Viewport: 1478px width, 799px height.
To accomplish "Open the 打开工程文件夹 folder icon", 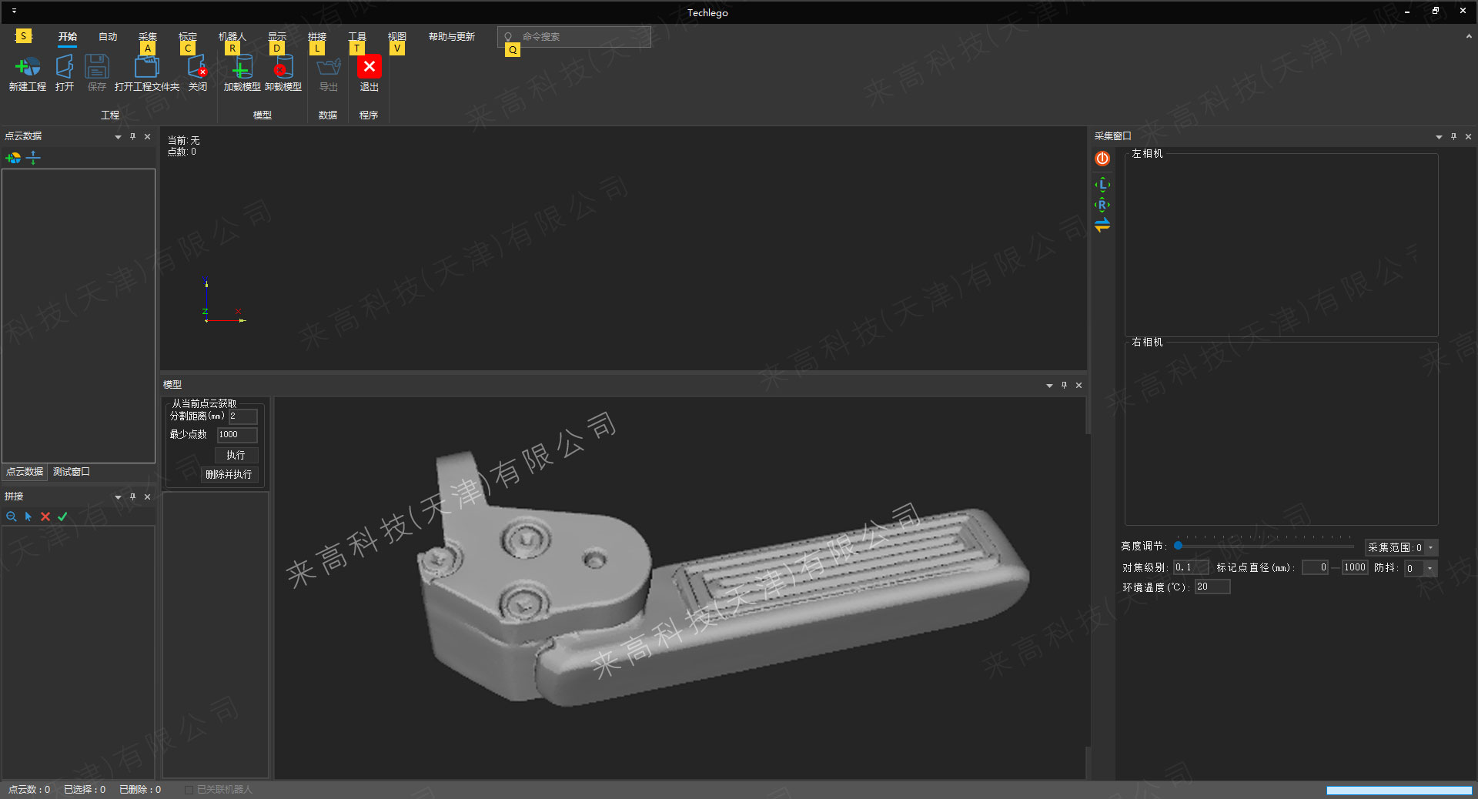I will pos(146,68).
